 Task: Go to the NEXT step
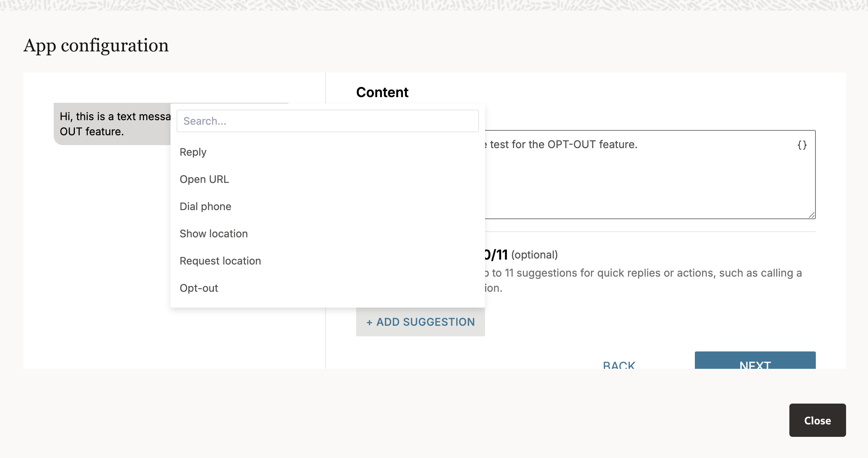pyautogui.click(x=755, y=362)
